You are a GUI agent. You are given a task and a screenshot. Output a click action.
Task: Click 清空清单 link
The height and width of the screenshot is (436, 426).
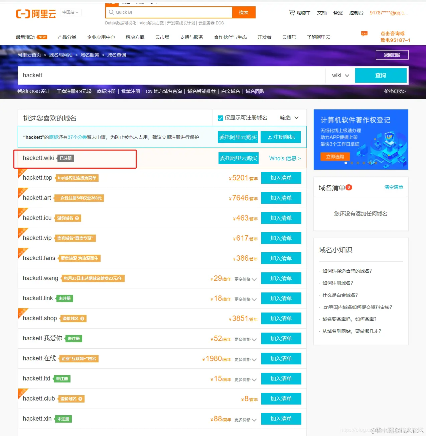pyautogui.click(x=394, y=187)
